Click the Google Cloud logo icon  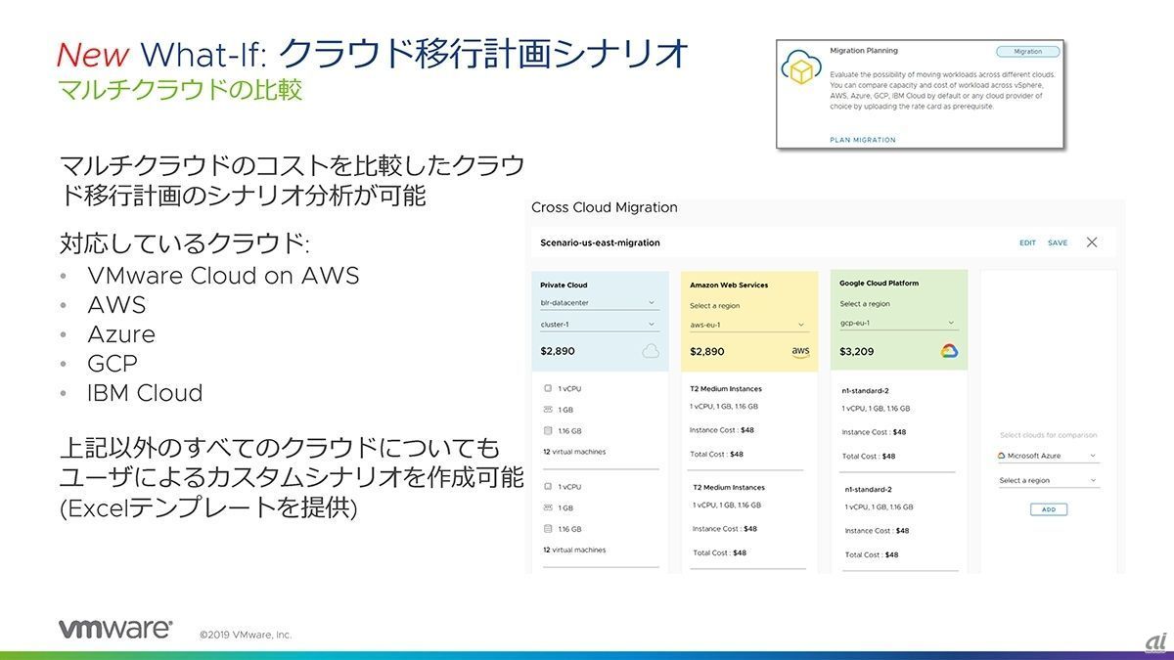click(949, 350)
